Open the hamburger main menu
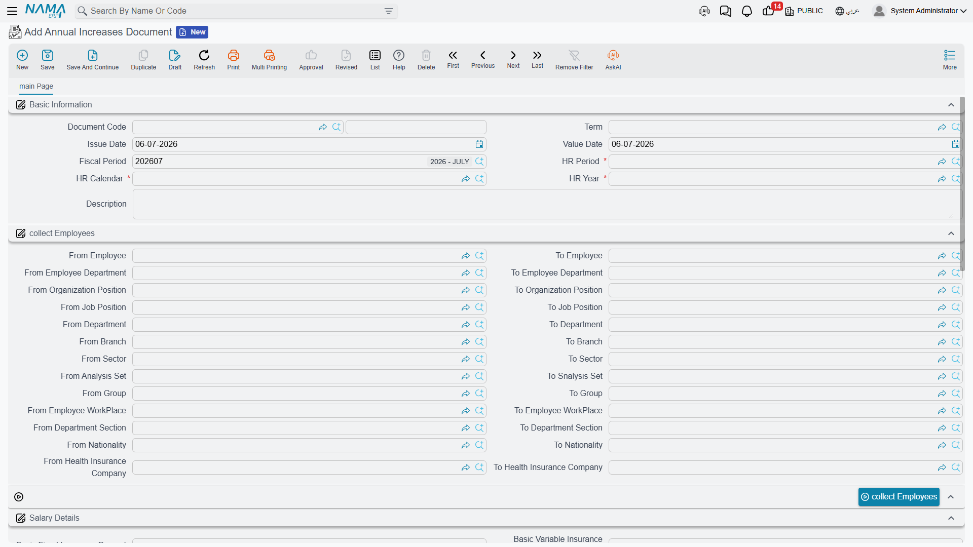This screenshot has height=547, width=973. (x=12, y=11)
